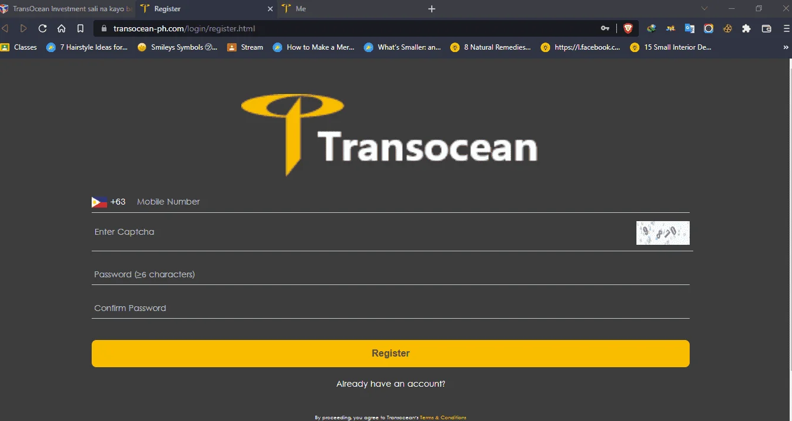Bookmark this page
The height and width of the screenshot is (421, 792).
click(x=80, y=28)
